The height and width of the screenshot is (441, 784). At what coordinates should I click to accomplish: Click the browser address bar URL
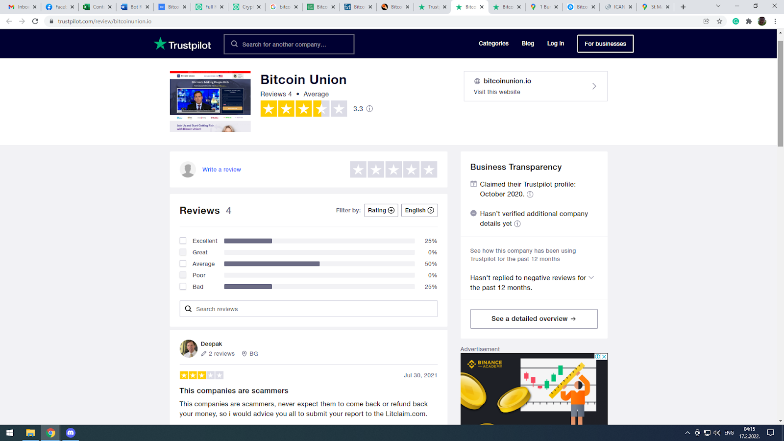[x=105, y=22]
